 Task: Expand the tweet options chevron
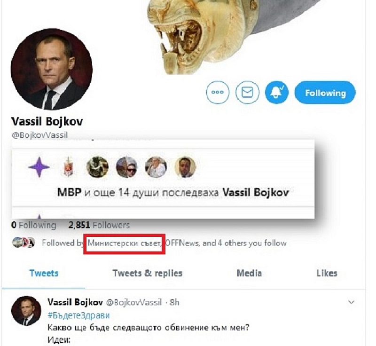pyautogui.click(x=351, y=302)
